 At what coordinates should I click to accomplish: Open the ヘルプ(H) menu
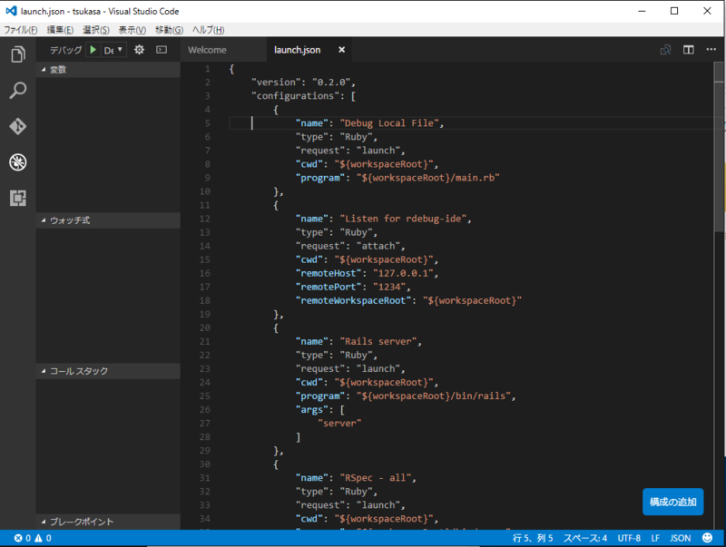pos(209,30)
